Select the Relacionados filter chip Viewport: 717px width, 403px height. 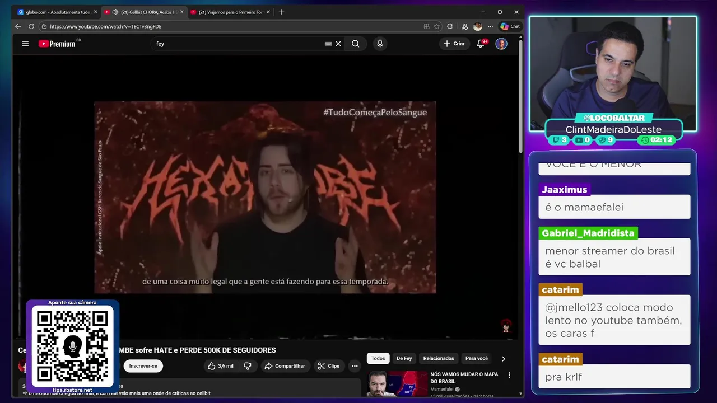pyautogui.click(x=439, y=358)
